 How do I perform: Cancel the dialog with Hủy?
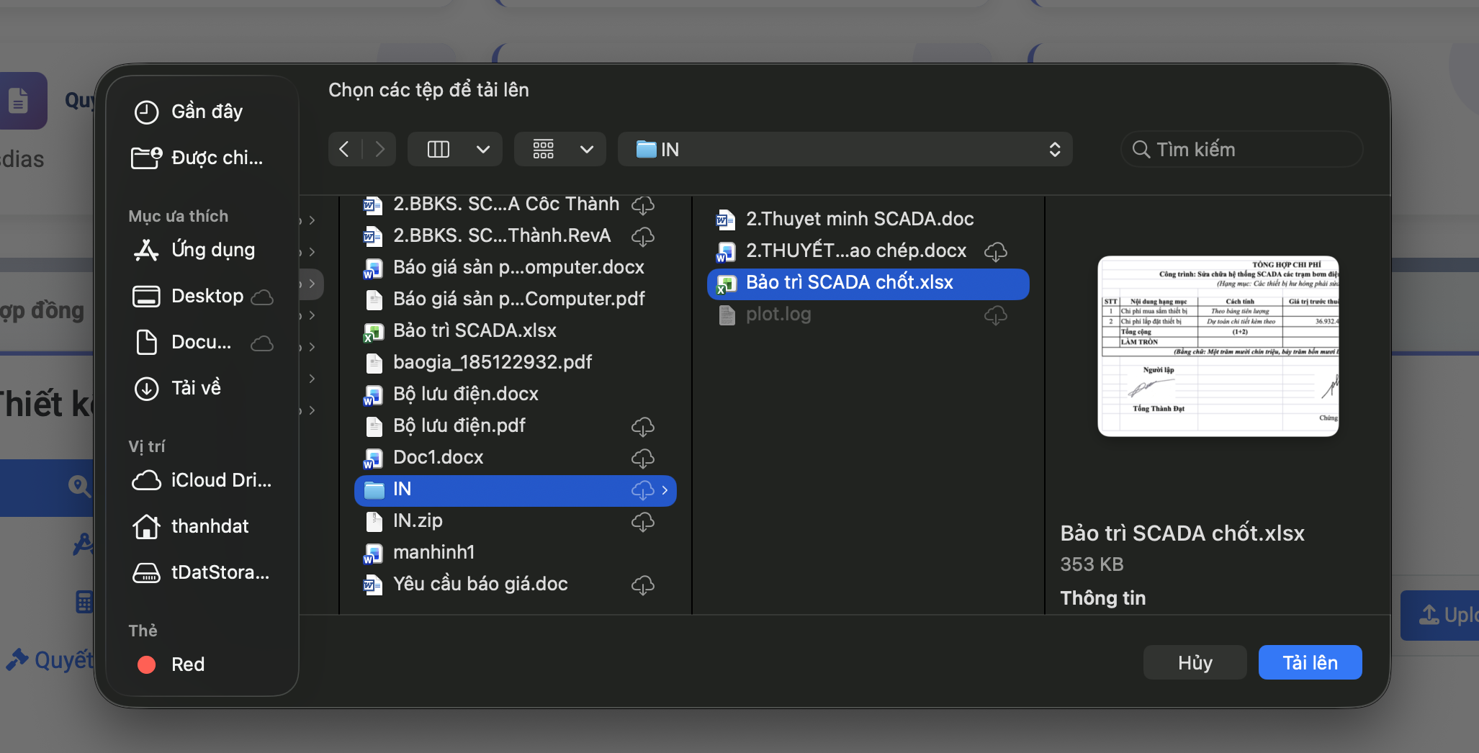1194,662
